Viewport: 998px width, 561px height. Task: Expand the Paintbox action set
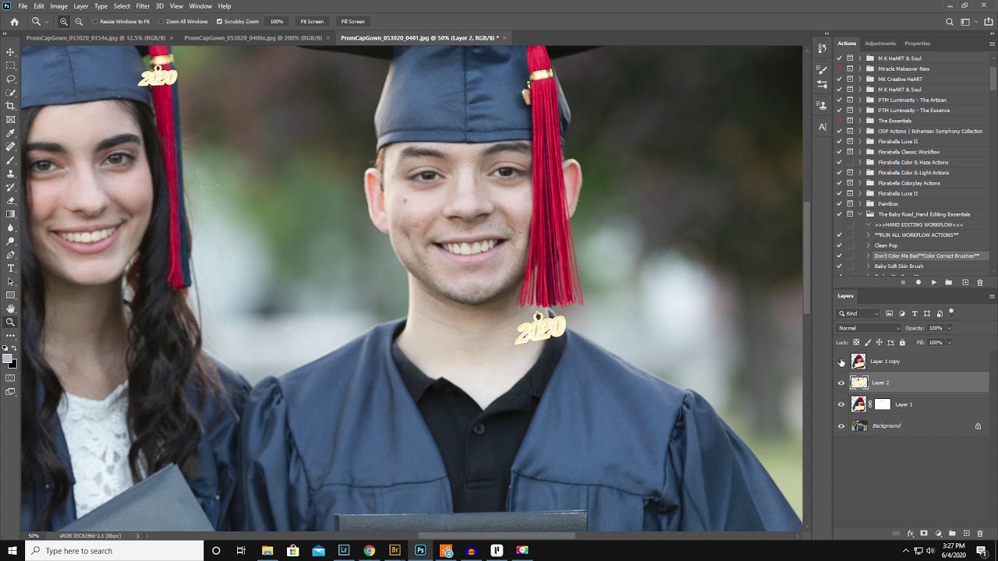(861, 204)
